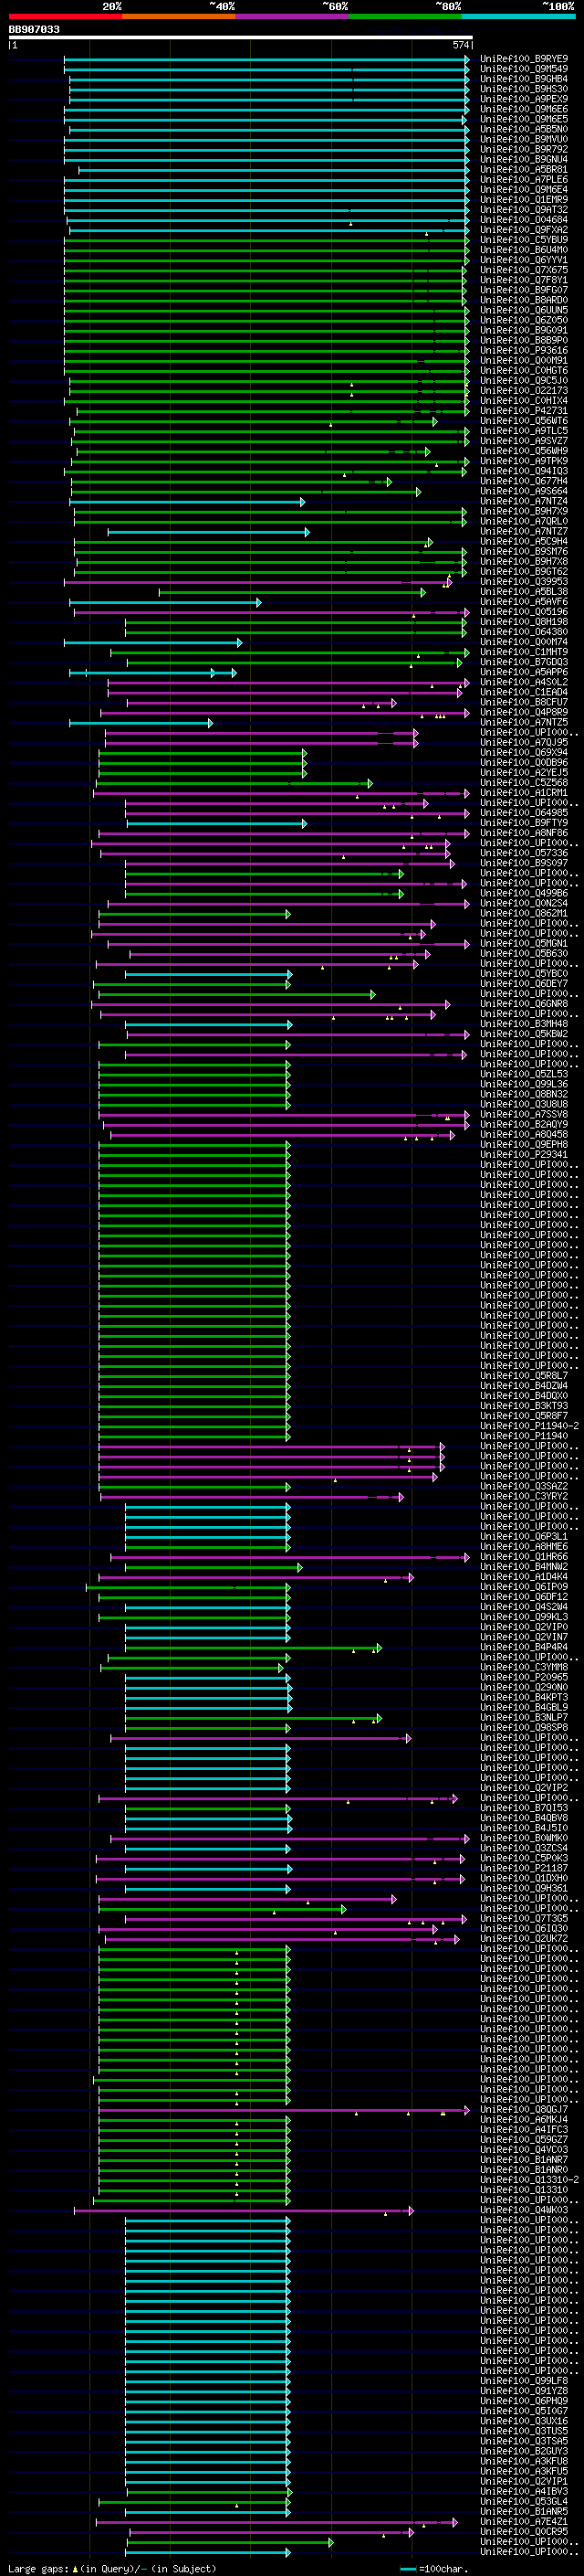This screenshot has width=584, height=2576.
Task: Click the purple alignment bar for UniRef100_Q4WK03
Action: pyautogui.click(x=244, y=2211)
